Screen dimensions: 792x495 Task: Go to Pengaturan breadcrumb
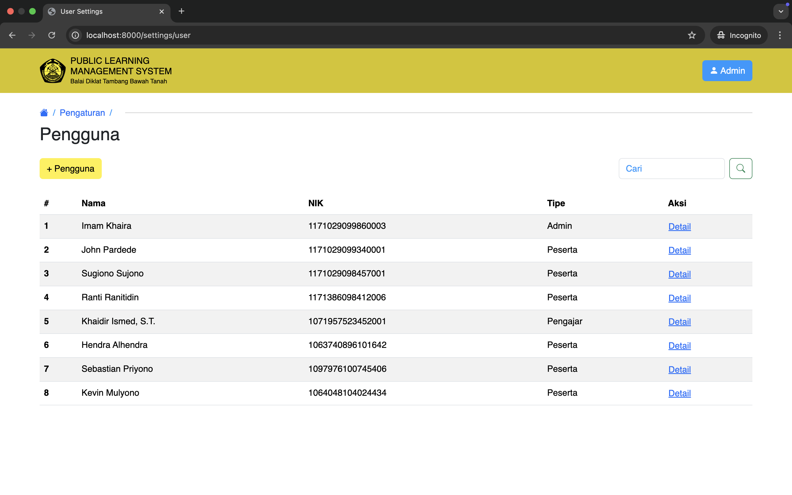click(x=82, y=113)
